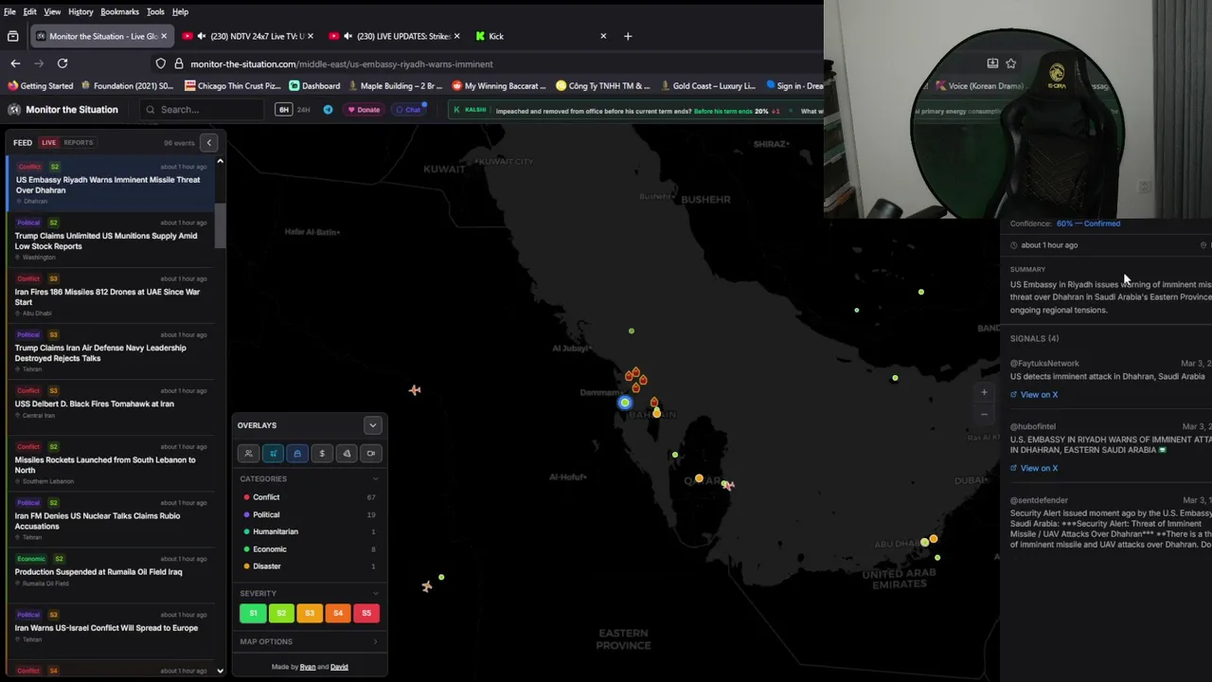Click the Monitor the Situation globe logo
This screenshot has height=682, width=1212.
tap(14, 110)
